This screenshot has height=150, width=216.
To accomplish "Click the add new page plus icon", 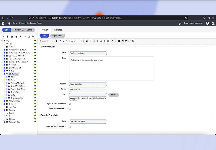I will (x=4, y=37).
